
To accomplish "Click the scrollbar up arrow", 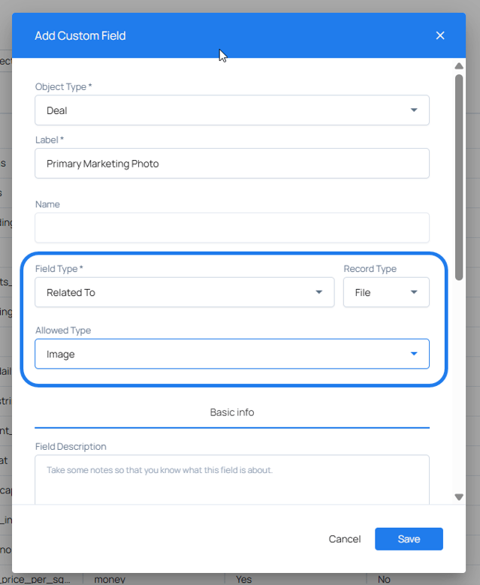I will tap(459, 66).
